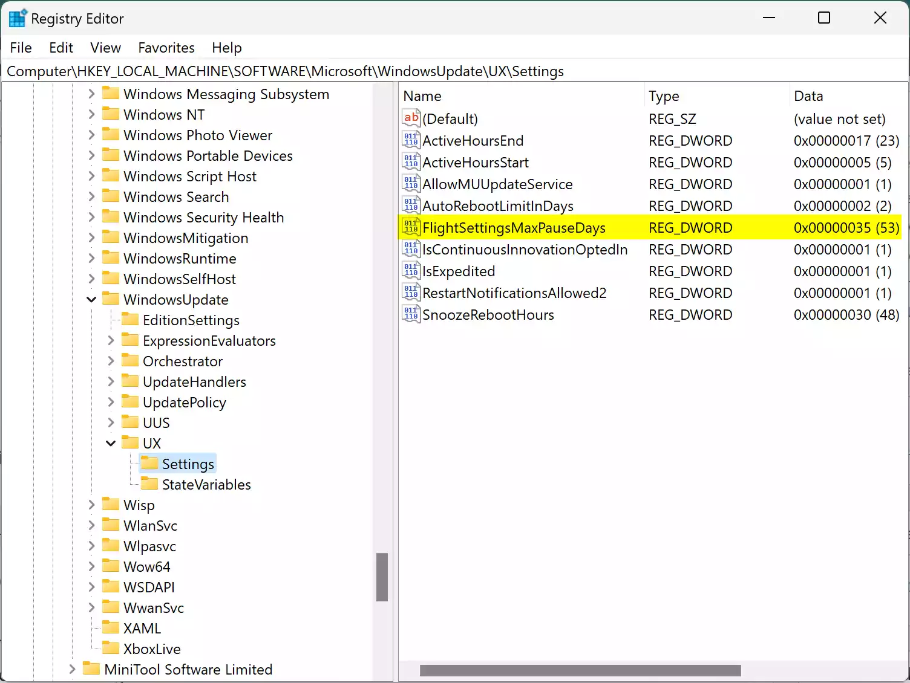910x683 pixels.
Task: Click the SnoozeRebootHours data 0x00000030 (48)
Action: [846, 315]
